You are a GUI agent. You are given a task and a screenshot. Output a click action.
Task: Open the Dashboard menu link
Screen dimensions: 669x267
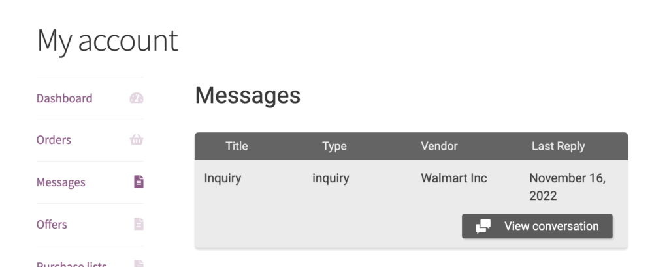pos(64,98)
